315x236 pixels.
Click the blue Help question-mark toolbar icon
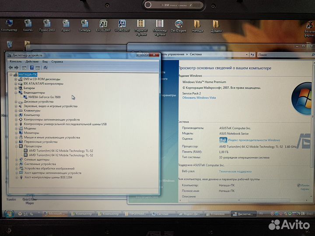click(32, 68)
